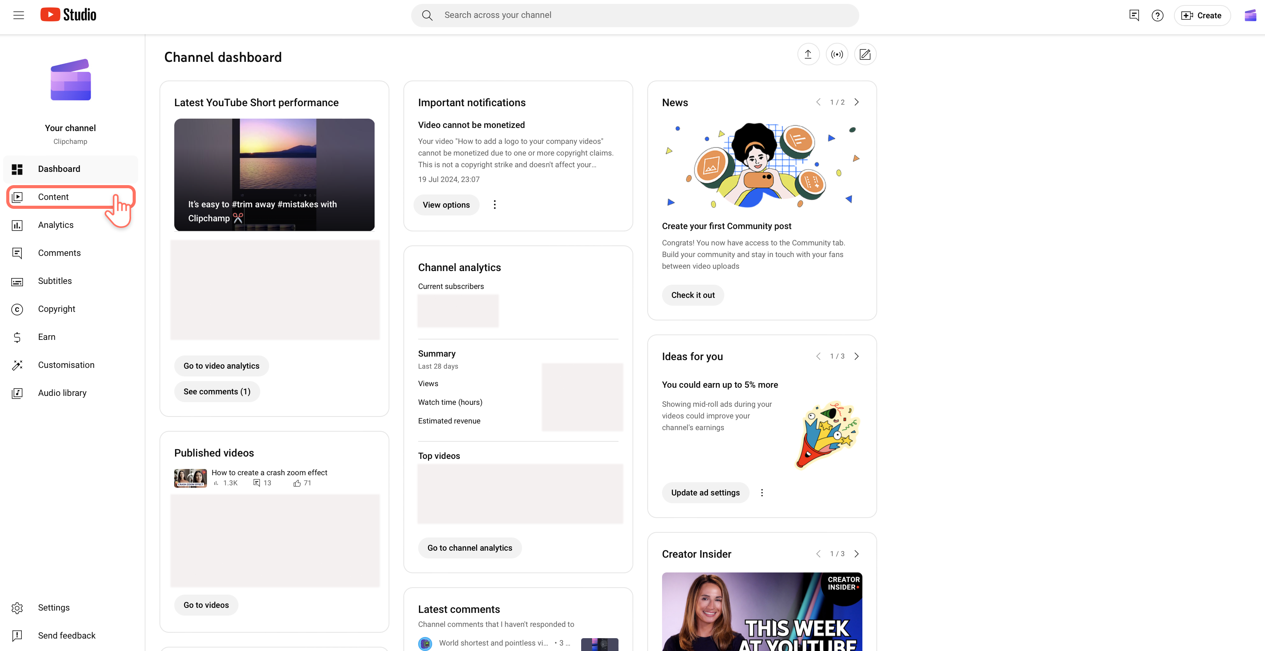The image size is (1265, 651).
Task: Click 'World shortest and pointless vi...' comment text
Action: tap(494, 643)
